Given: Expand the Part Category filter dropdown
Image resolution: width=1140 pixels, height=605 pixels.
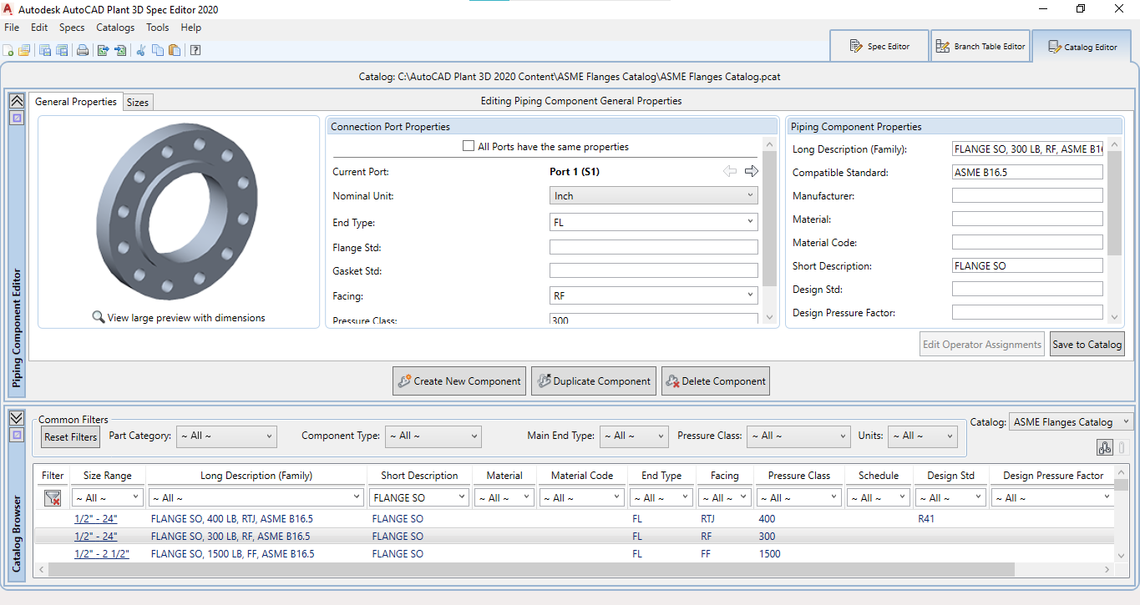Looking at the screenshot, I should tap(225, 436).
